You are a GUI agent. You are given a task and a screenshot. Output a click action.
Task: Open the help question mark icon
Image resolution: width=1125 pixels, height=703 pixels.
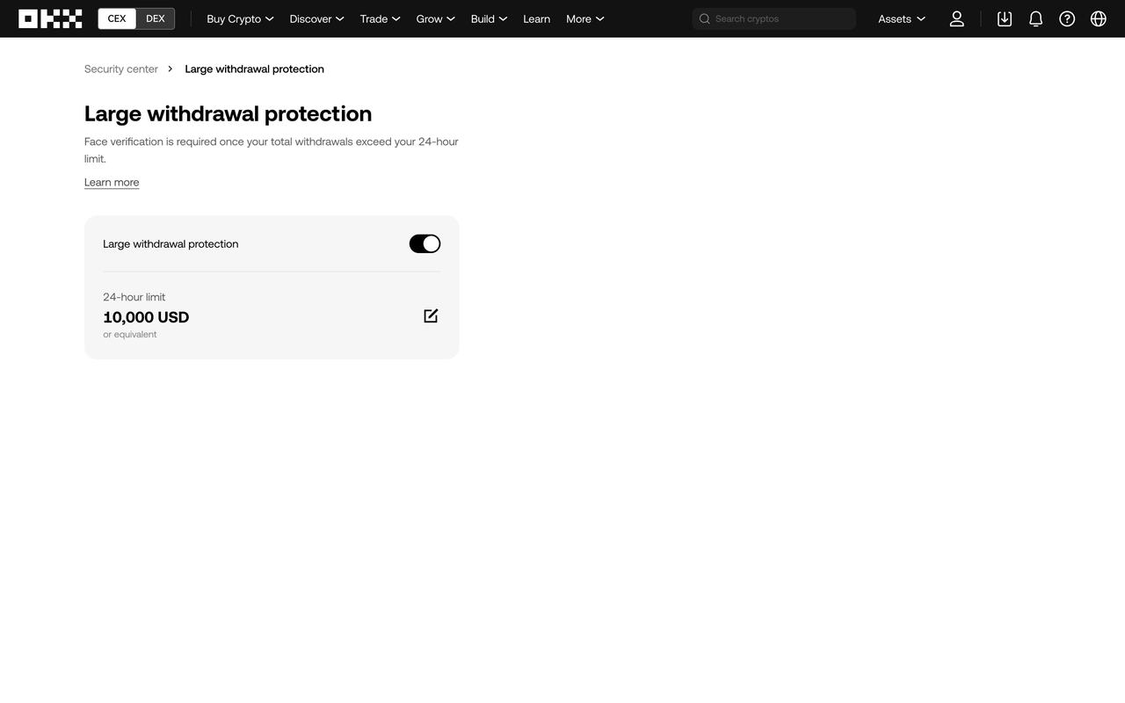tap(1067, 18)
